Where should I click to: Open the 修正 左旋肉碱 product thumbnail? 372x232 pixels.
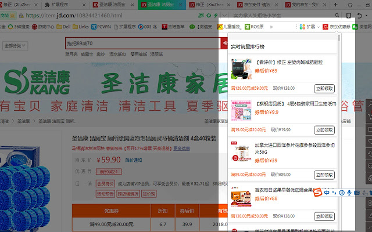241,69
